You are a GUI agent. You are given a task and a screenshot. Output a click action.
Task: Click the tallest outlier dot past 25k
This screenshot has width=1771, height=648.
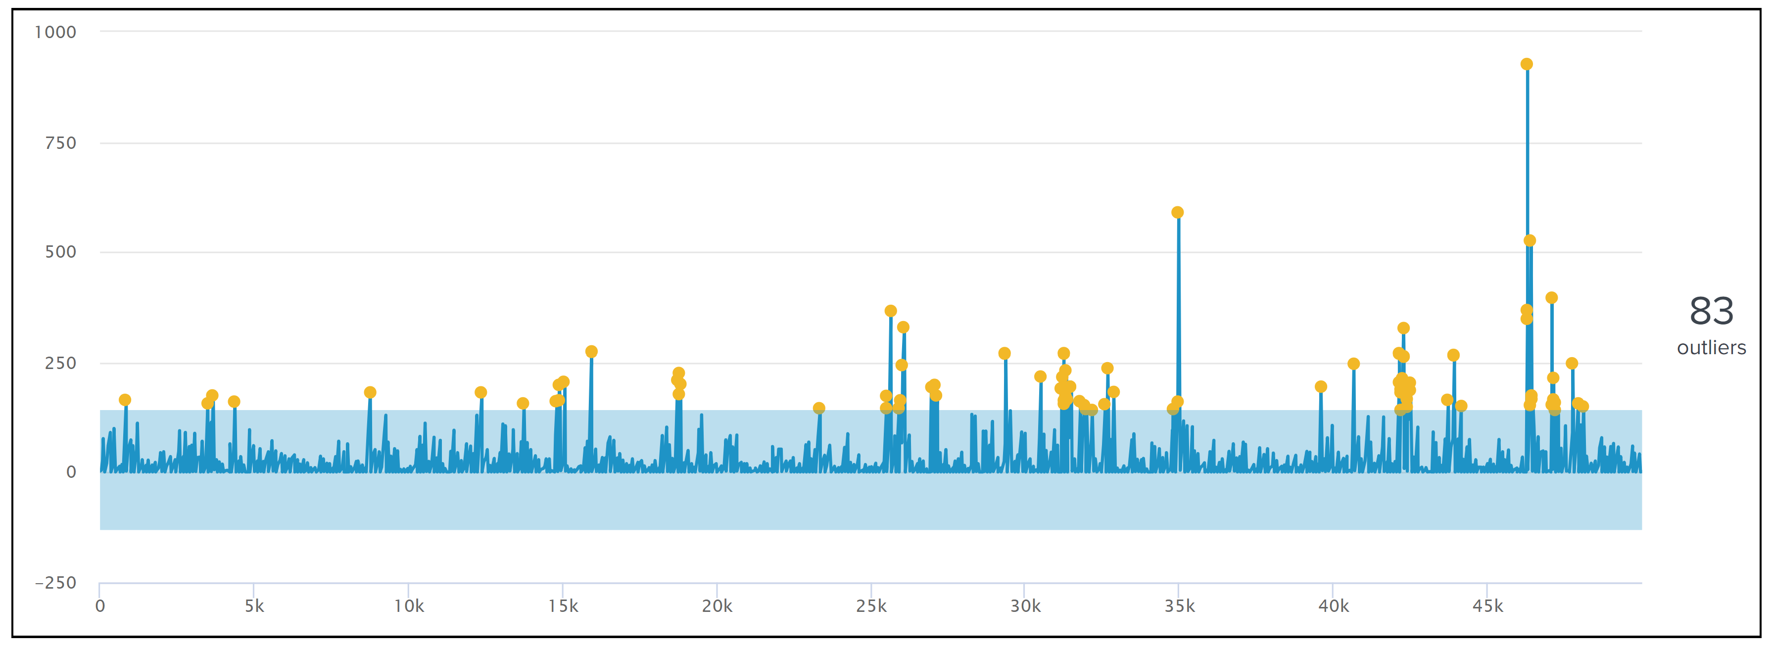(x=890, y=311)
